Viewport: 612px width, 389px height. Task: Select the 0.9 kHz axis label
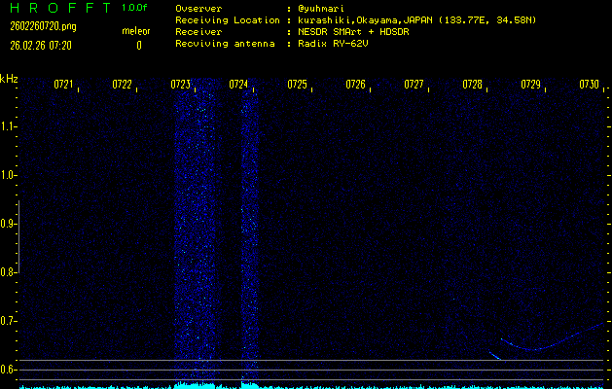[9, 224]
